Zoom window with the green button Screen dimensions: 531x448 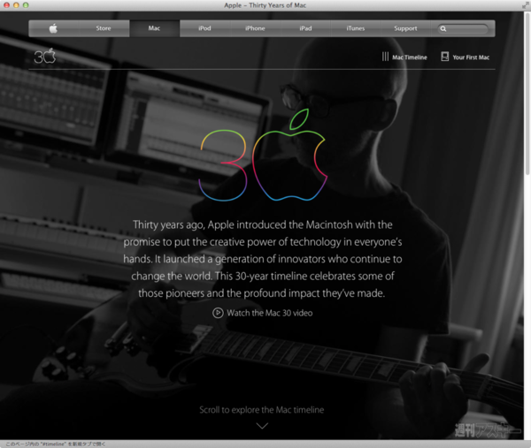(26, 5)
